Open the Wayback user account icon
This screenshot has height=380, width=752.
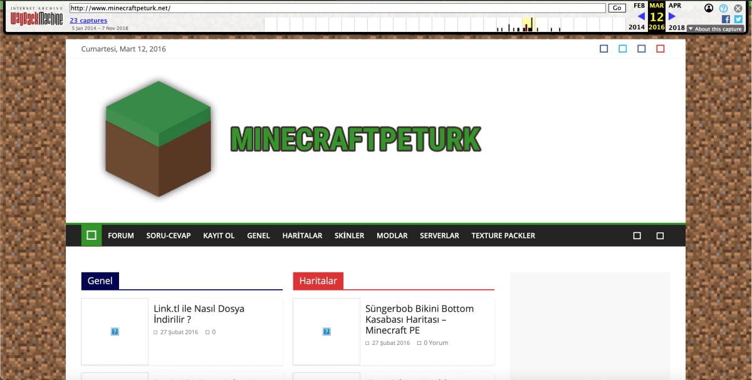point(709,8)
